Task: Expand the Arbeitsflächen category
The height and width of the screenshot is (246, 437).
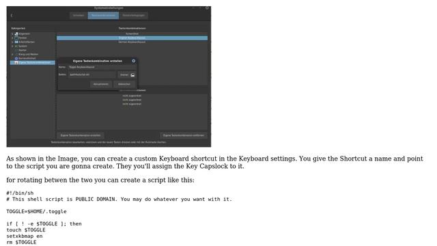Action: 12,42
